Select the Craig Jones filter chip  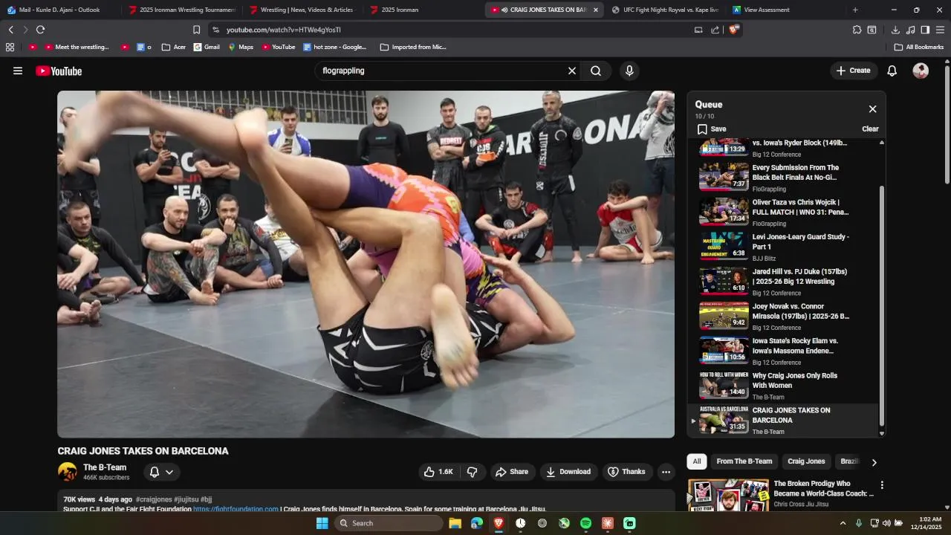(806, 461)
